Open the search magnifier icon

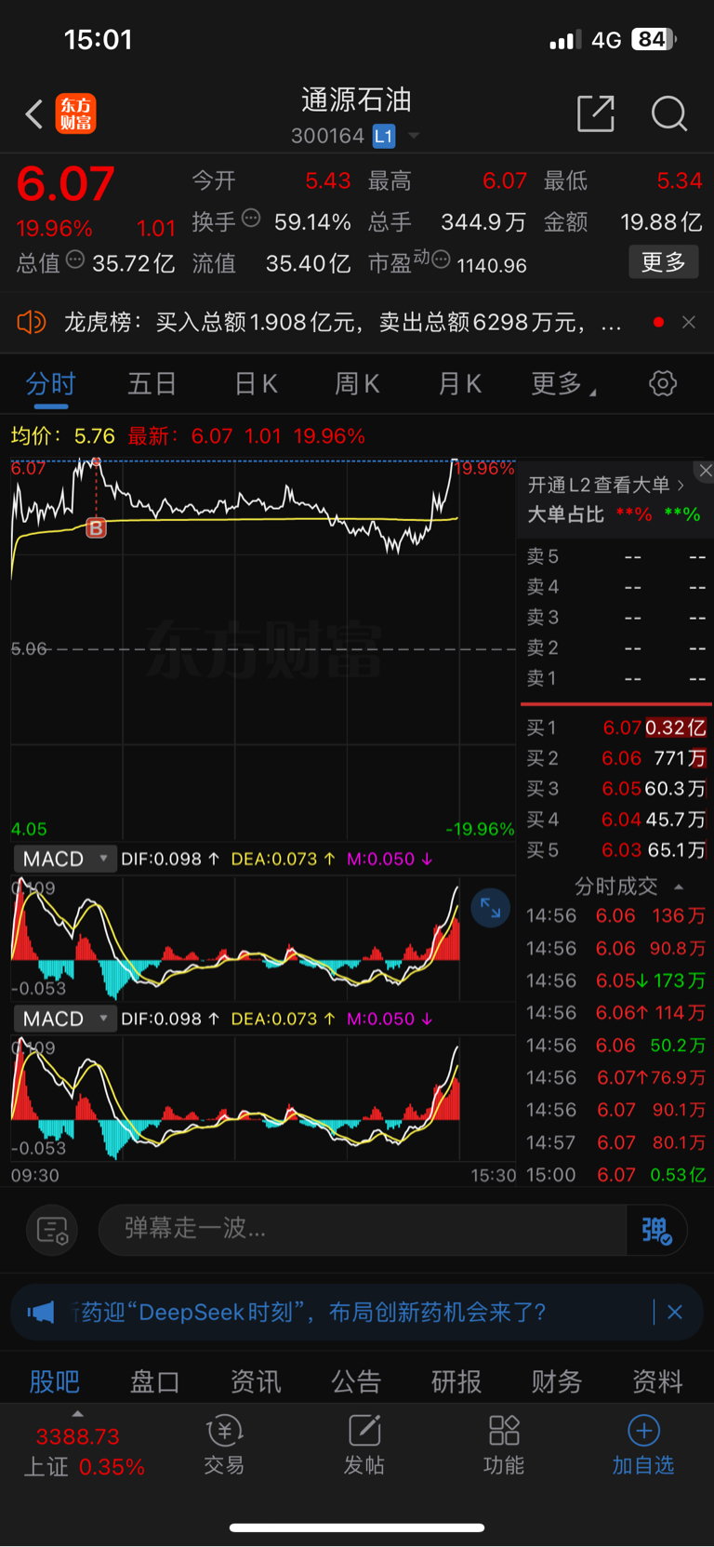(669, 113)
